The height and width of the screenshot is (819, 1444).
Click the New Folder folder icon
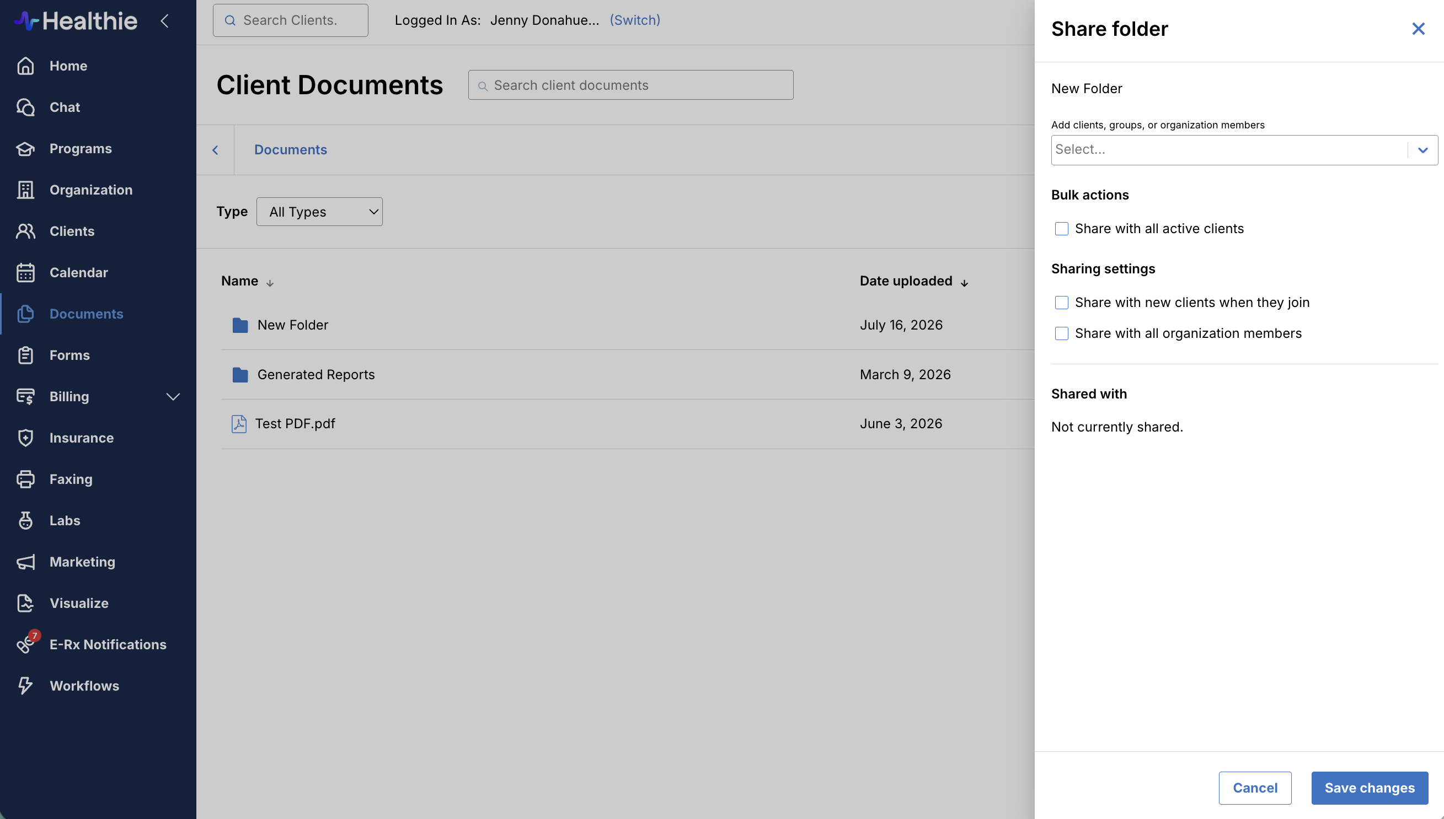(x=240, y=325)
